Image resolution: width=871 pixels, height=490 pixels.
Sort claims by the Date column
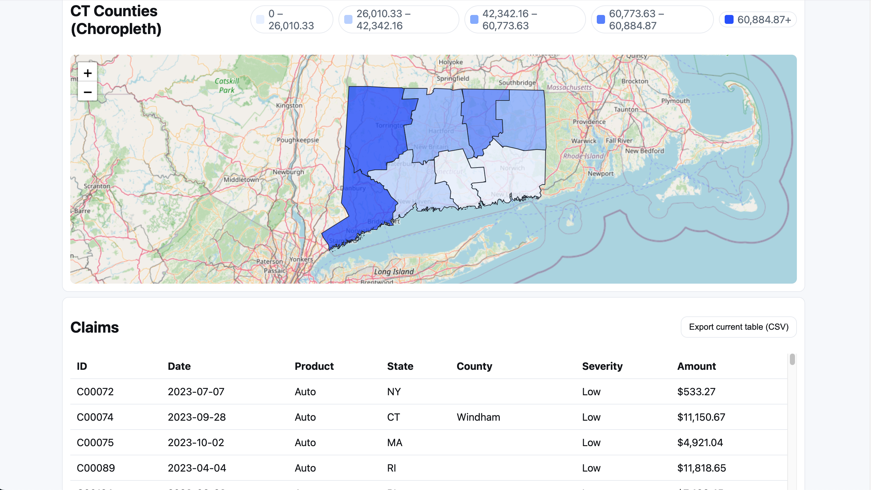179,366
